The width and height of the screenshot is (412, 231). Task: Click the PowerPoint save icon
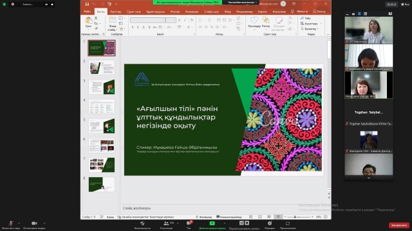(x=87, y=4)
